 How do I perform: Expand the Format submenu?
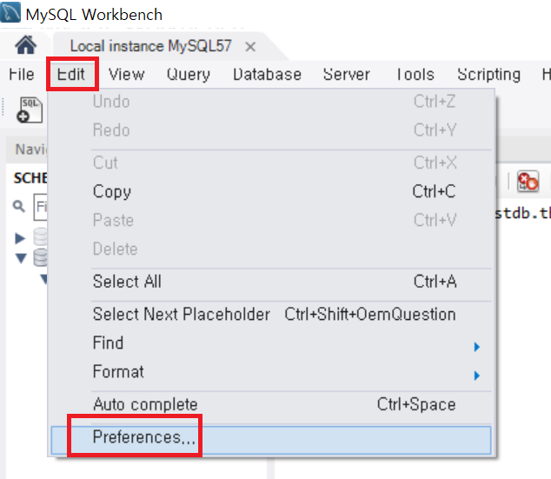[271, 372]
